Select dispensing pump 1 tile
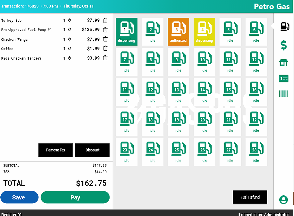 click(x=127, y=32)
